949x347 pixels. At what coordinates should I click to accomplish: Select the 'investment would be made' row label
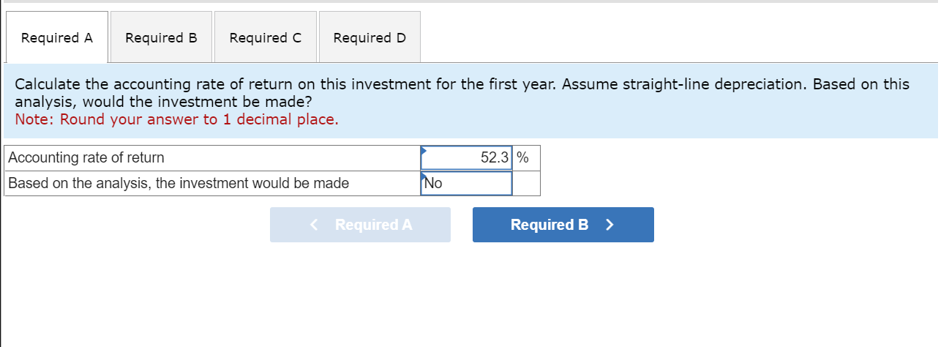coord(179,184)
